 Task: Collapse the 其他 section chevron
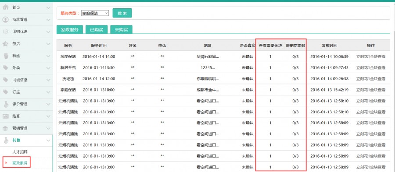[x=48, y=140]
